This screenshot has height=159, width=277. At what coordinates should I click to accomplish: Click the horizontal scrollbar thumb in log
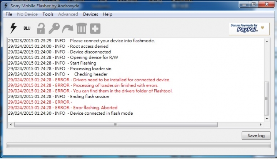click(x=116, y=124)
